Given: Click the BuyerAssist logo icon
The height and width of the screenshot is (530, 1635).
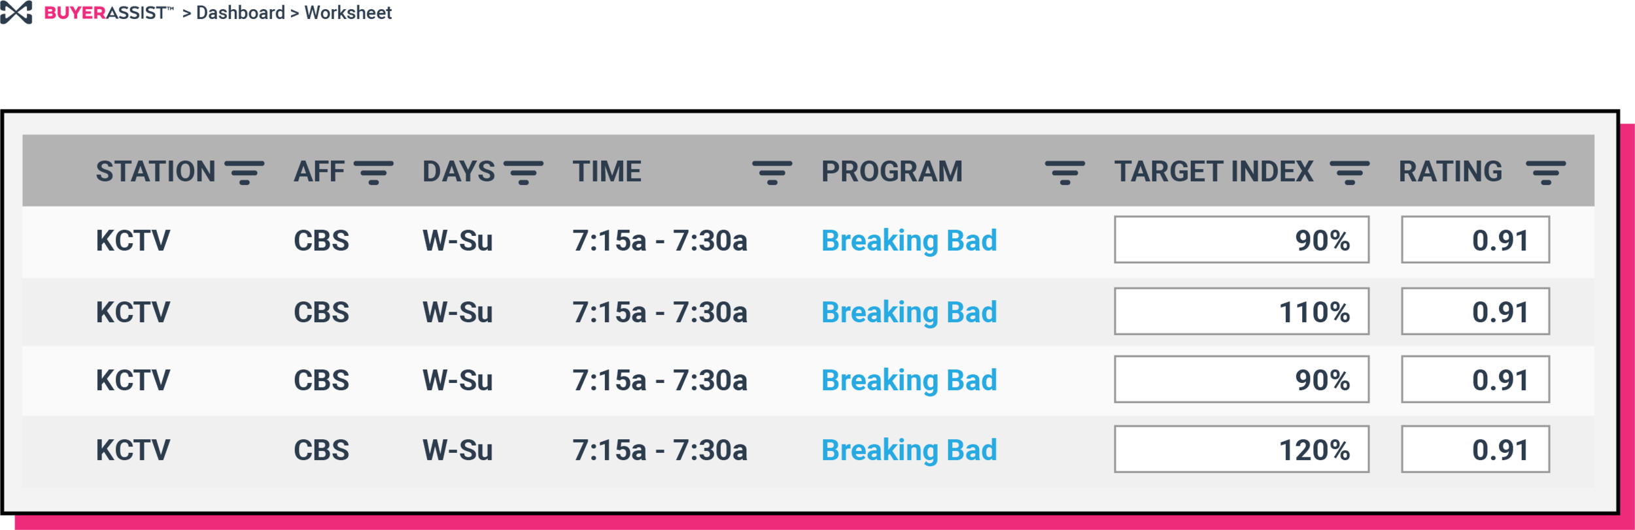Looking at the screenshot, I should pos(16,12).
